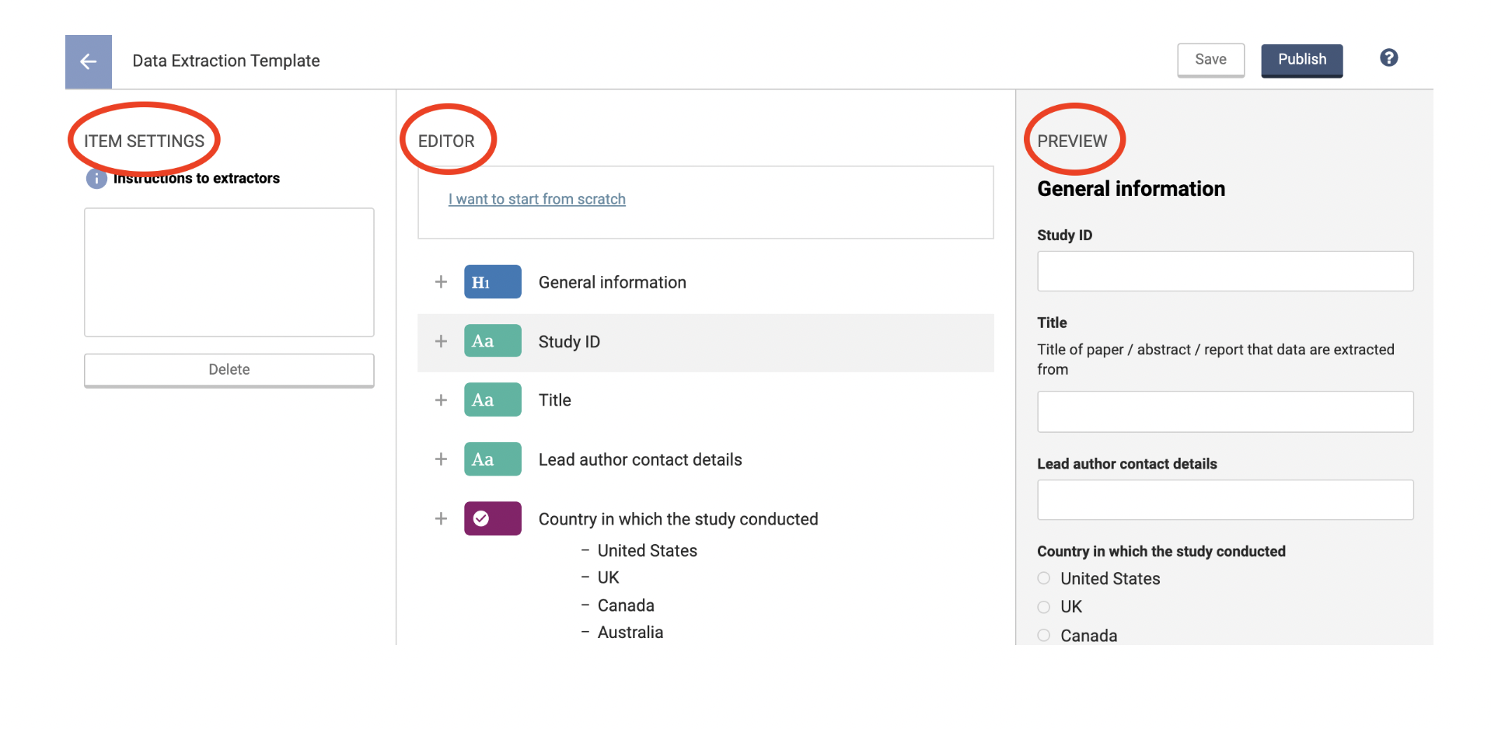Click the 'I want to start from scratch' link

click(536, 200)
